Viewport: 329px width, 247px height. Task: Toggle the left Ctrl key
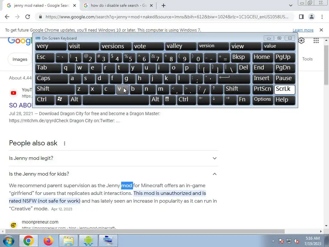45,100
